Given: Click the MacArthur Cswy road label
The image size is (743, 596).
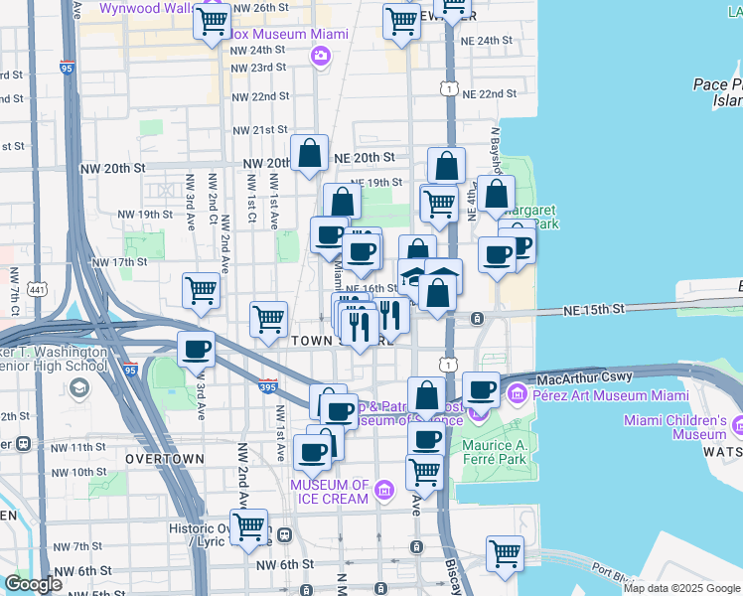Looking at the screenshot, I should click(x=585, y=379).
